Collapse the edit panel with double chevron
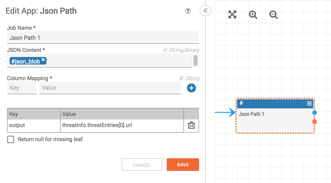Screen dimensions: 331x183 point(205,11)
